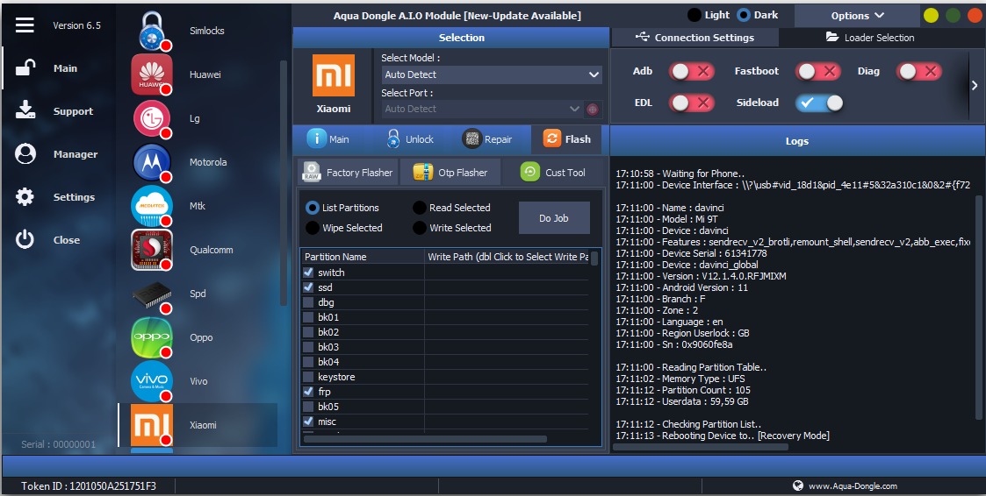Open the hamburger menu icon
Viewport: 986px width, 496px height.
25,25
